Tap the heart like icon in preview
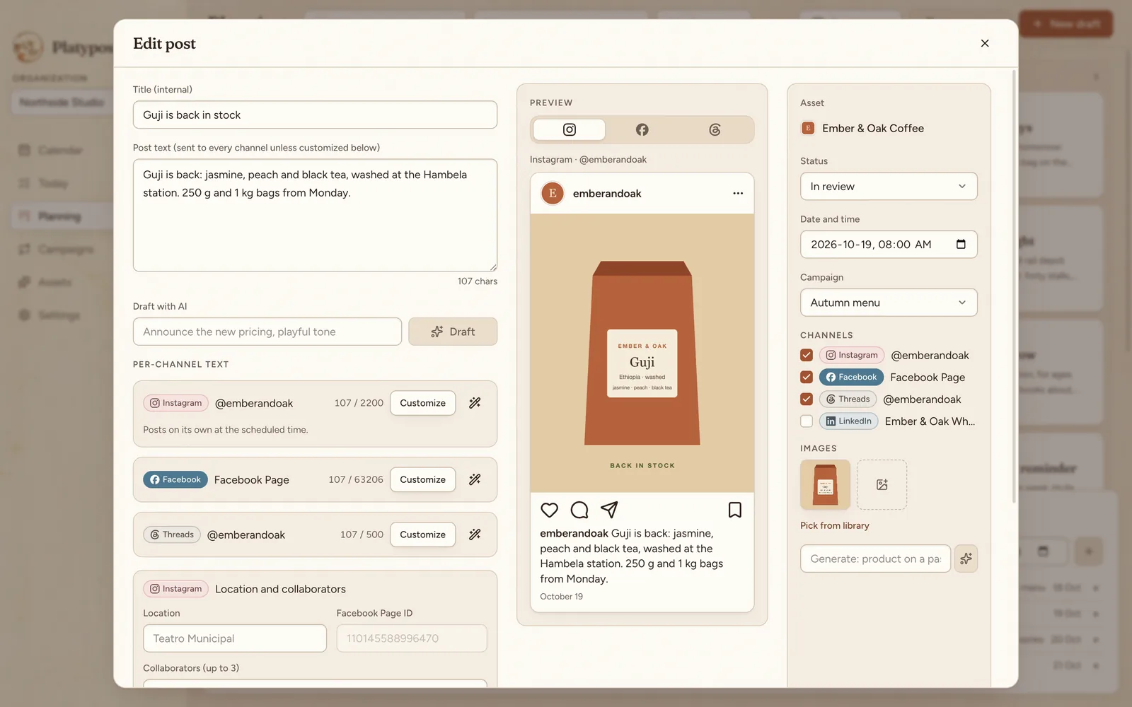Screen dimensions: 1132x707 point(549,510)
